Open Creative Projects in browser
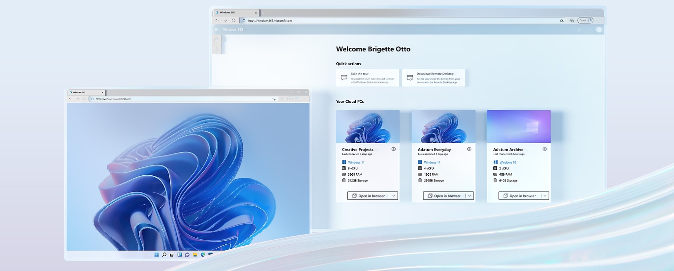The height and width of the screenshot is (271, 674). [x=369, y=196]
